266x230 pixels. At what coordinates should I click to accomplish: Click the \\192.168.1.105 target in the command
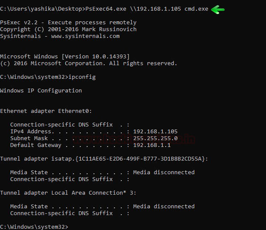(155, 9)
